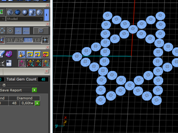Click the pencil and paper icon
The height and width of the screenshot is (133, 178).
(2, 54)
